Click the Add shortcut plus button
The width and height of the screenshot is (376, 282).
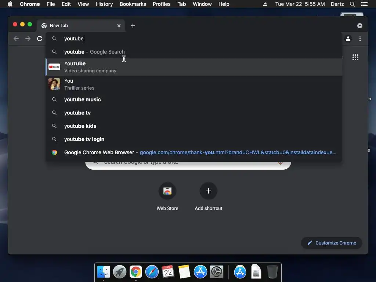click(209, 191)
